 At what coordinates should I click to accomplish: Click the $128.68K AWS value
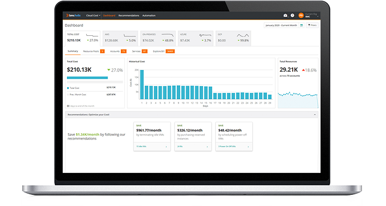tap(111, 40)
